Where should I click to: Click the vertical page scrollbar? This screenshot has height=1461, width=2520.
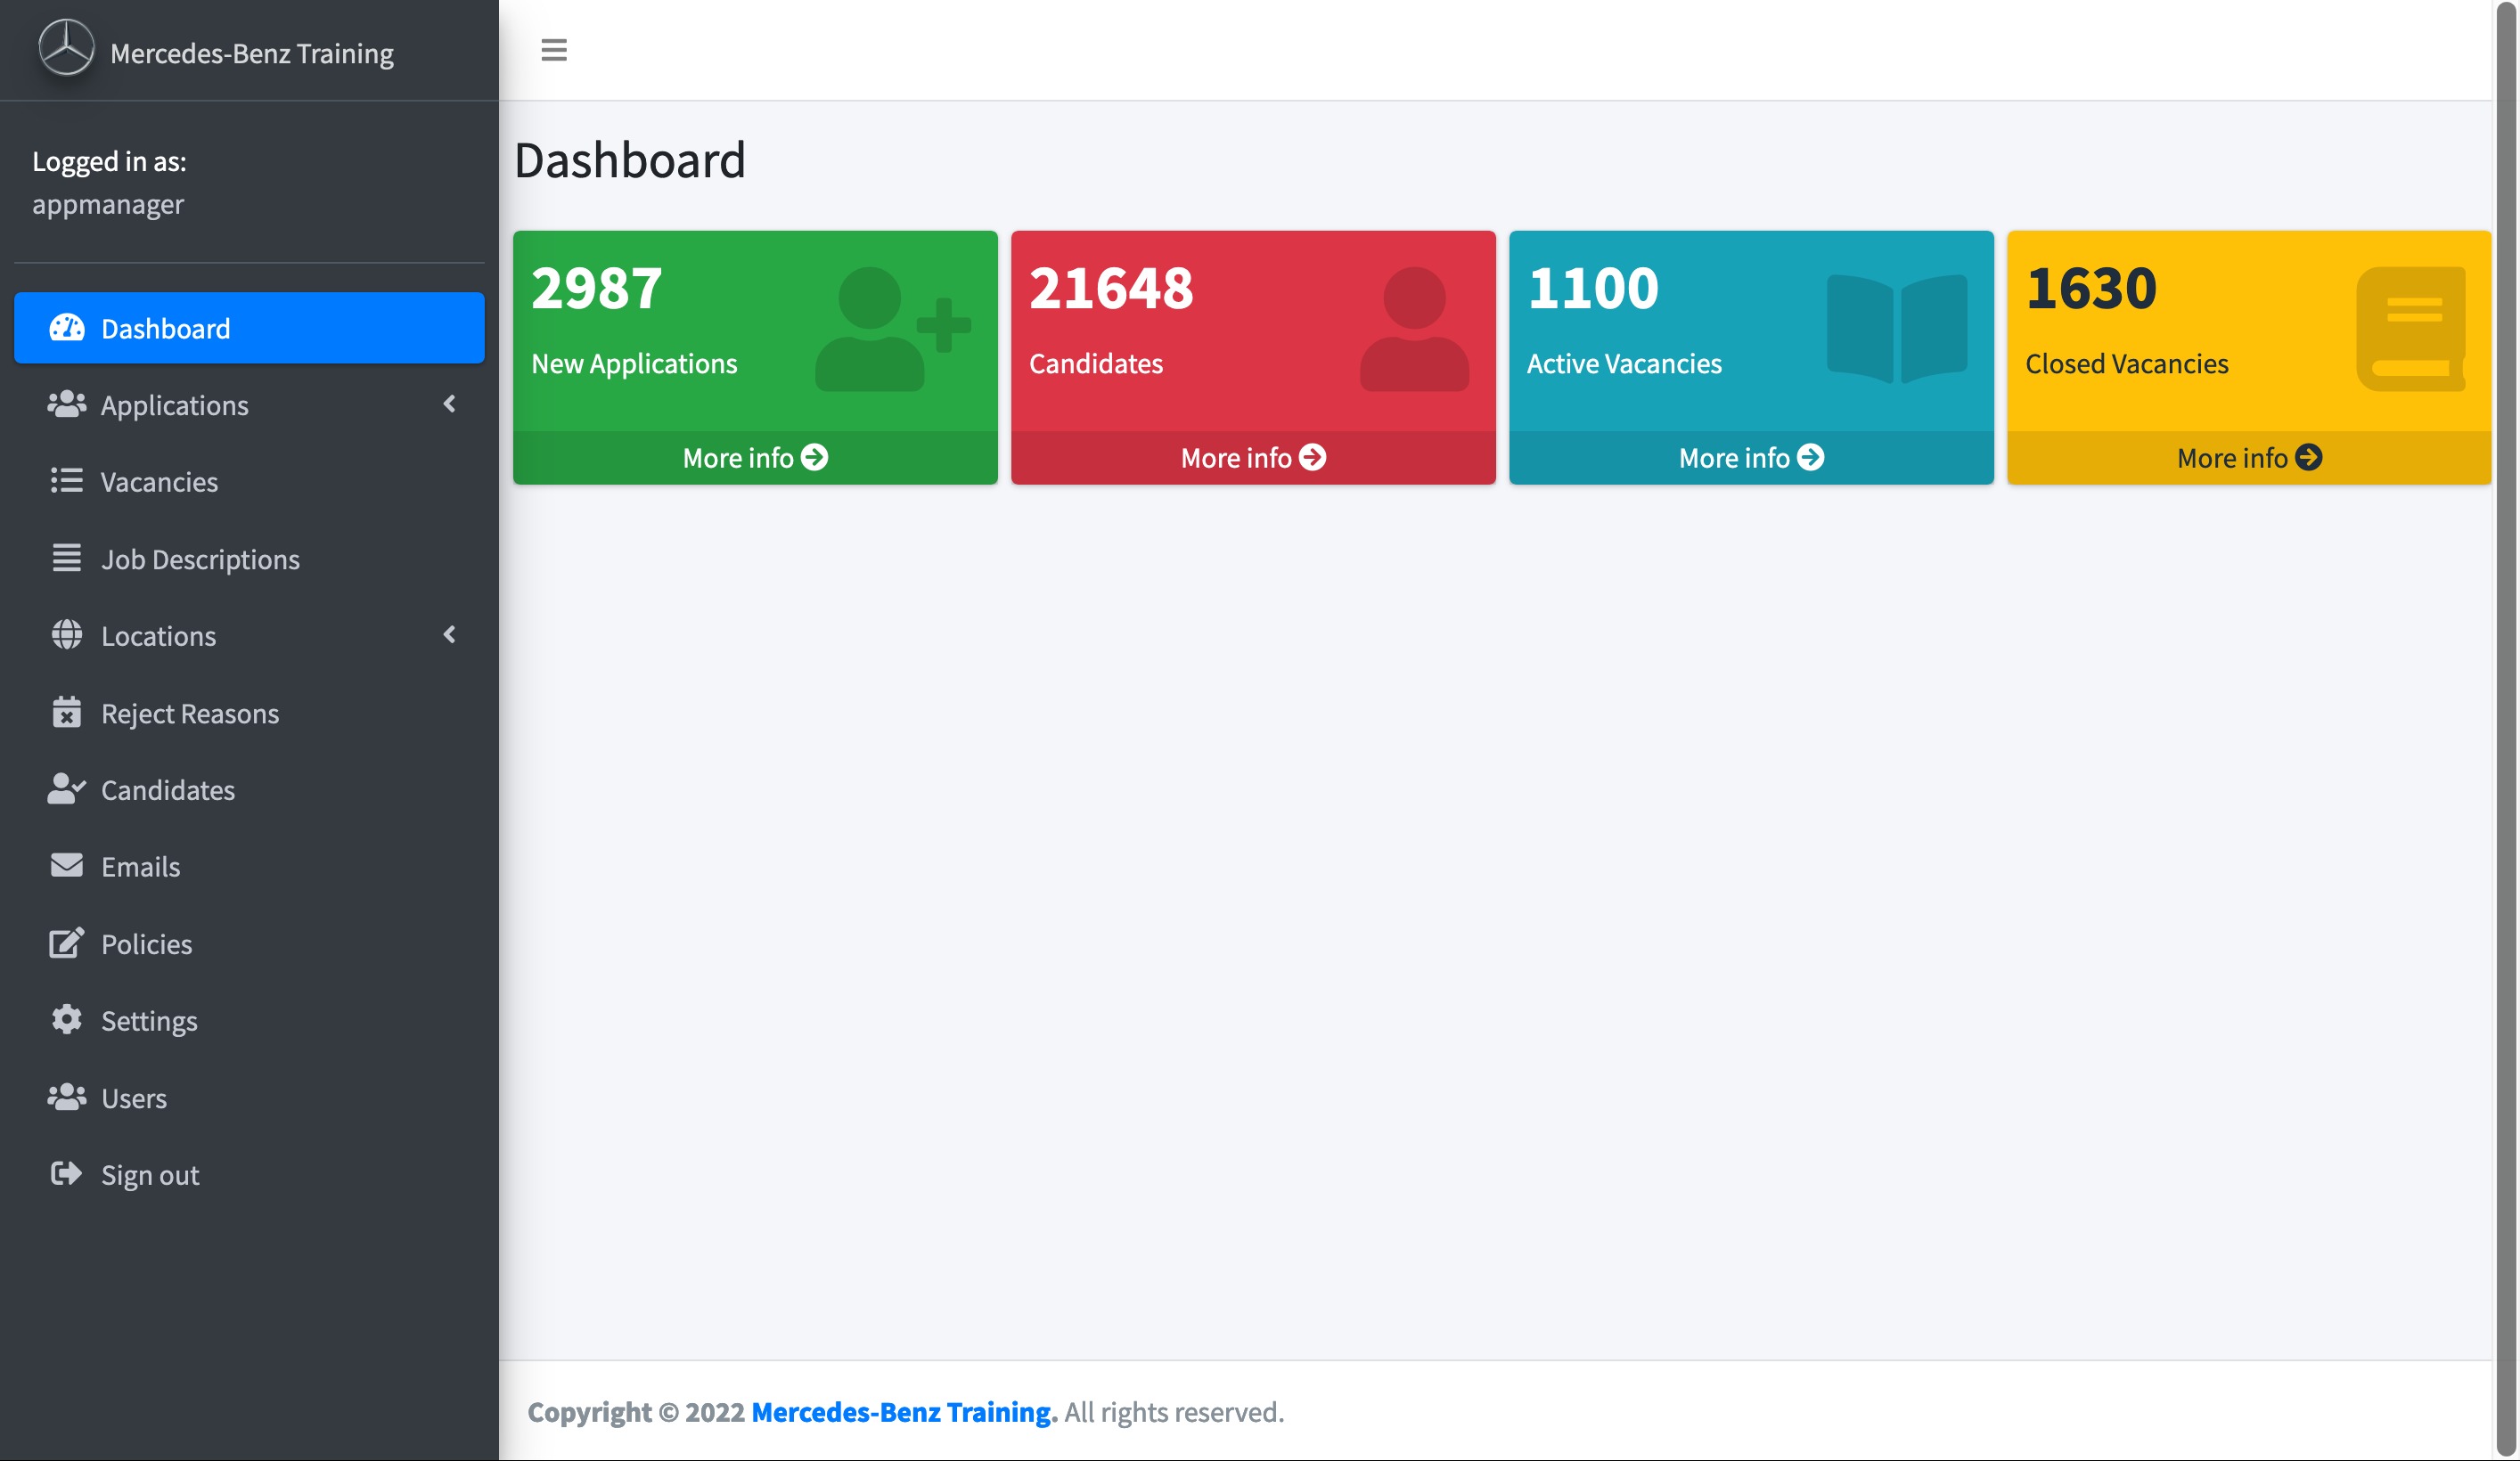click(x=2506, y=730)
